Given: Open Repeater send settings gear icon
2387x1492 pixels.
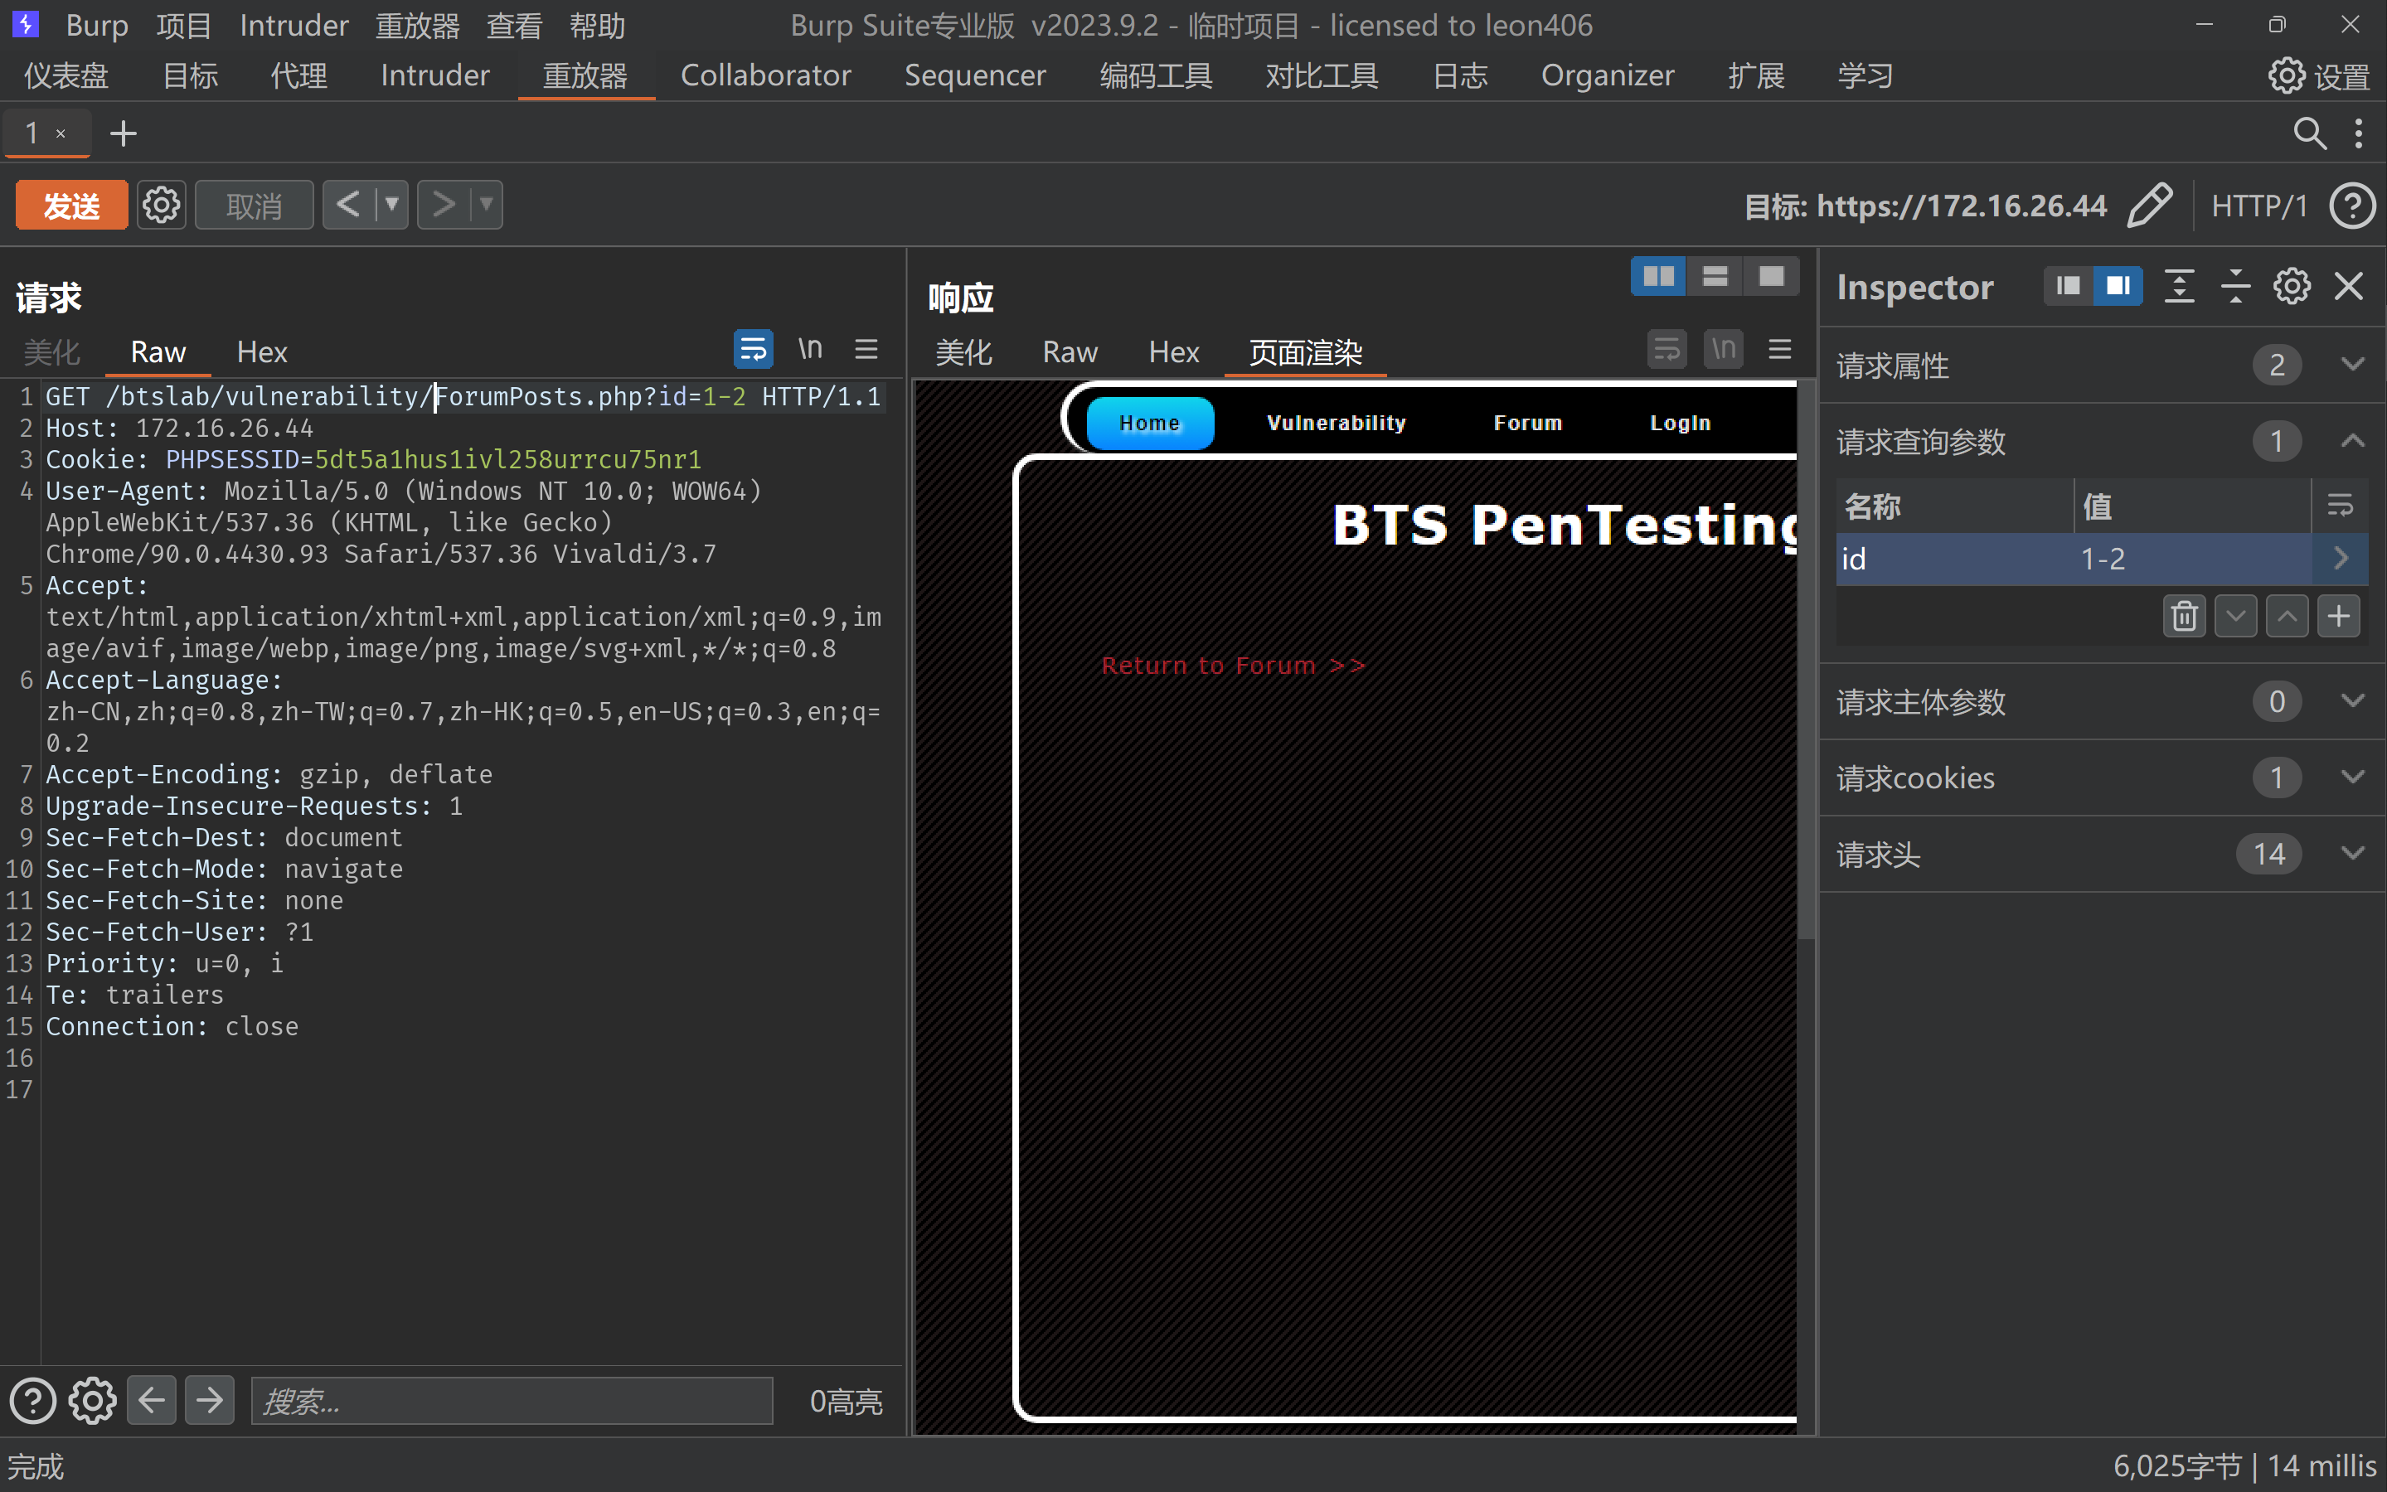Looking at the screenshot, I should (x=161, y=206).
